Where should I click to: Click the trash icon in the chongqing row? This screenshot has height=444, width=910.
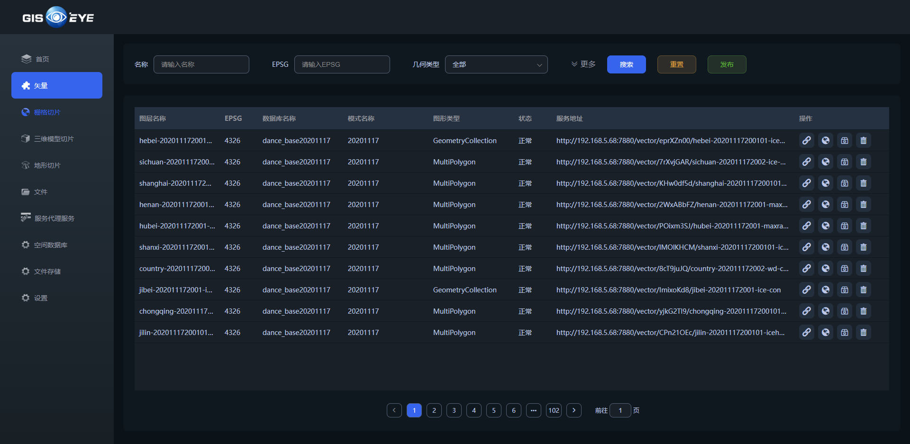(x=863, y=311)
